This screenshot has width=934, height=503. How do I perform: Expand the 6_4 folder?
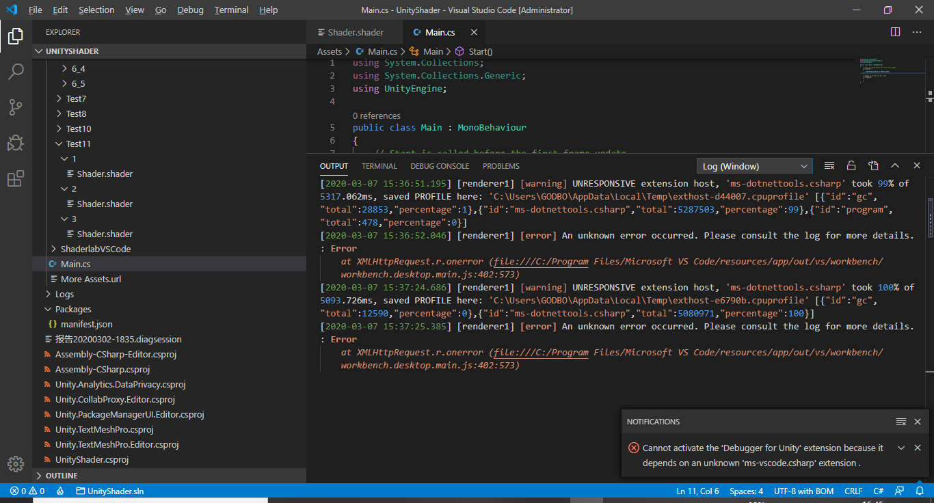[170, 68]
